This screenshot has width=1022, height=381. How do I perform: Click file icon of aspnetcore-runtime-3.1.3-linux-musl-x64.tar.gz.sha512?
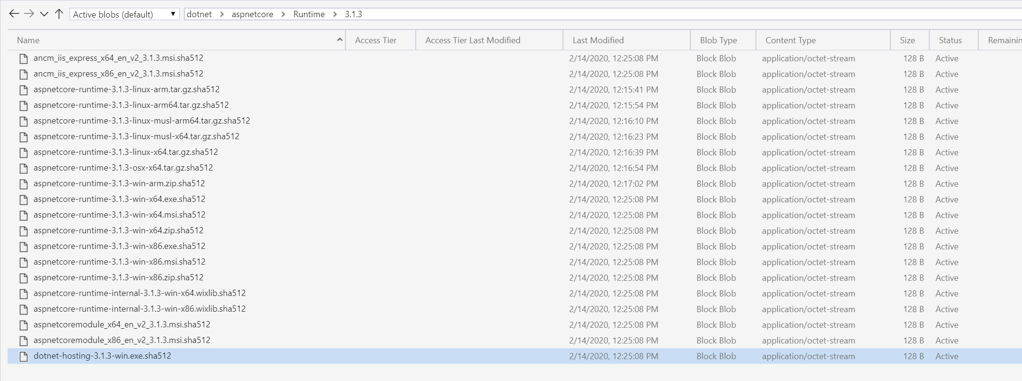[x=23, y=137]
